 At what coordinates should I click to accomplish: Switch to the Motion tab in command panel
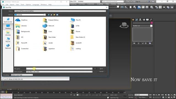(x=144, y=20)
